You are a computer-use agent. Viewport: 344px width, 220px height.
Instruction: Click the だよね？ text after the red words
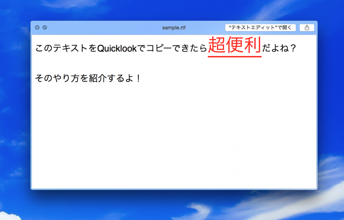pyautogui.click(x=279, y=48)
